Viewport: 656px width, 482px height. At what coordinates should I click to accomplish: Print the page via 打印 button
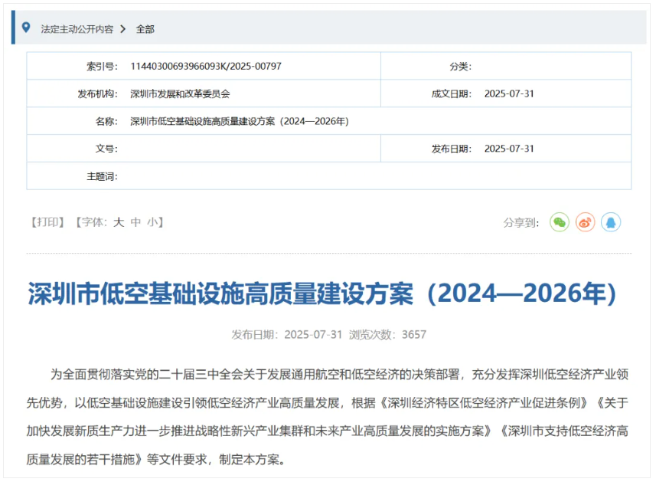(47, 222)
